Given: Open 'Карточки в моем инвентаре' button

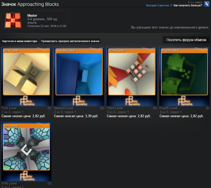Looking at the screenshot, I should coord(20,41).
